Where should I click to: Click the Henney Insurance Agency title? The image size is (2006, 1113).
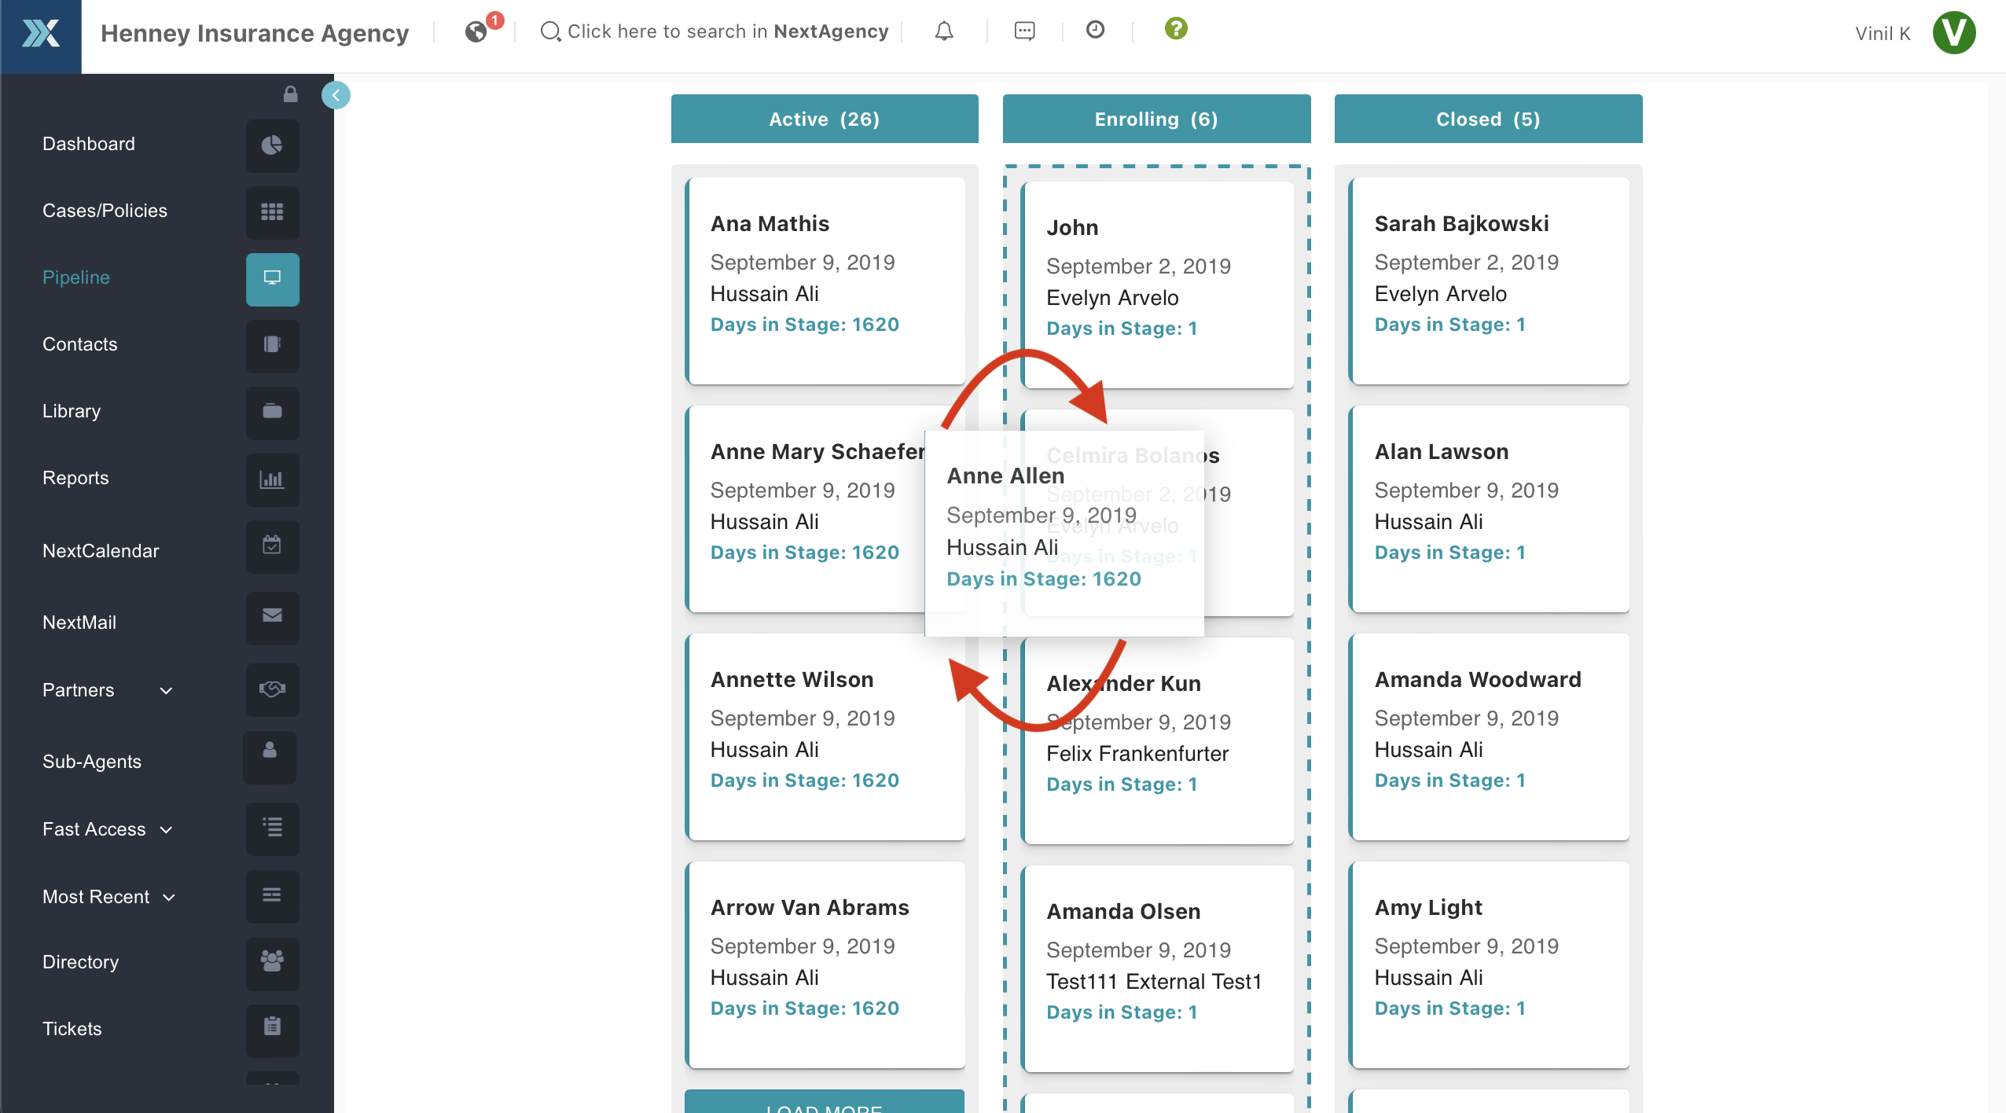pos(255,33)
